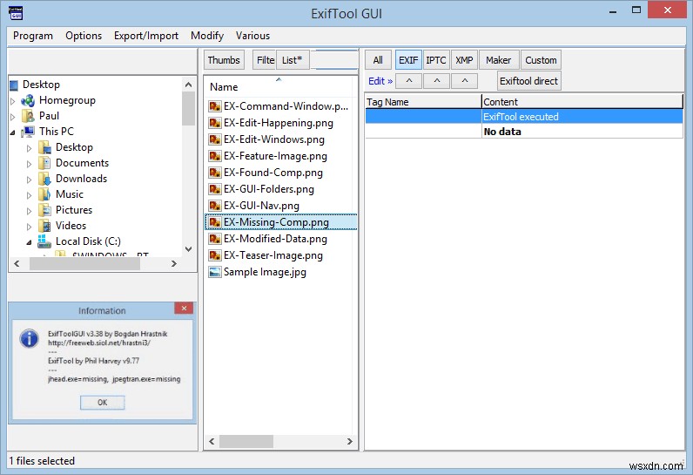Click the Downloads folder icon

click(44, 179)
